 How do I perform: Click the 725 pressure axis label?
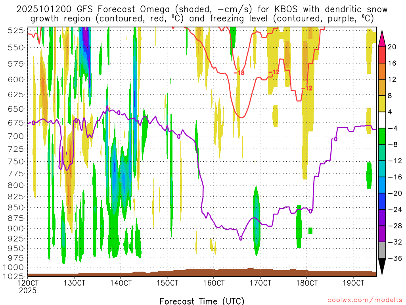point(16,149)
